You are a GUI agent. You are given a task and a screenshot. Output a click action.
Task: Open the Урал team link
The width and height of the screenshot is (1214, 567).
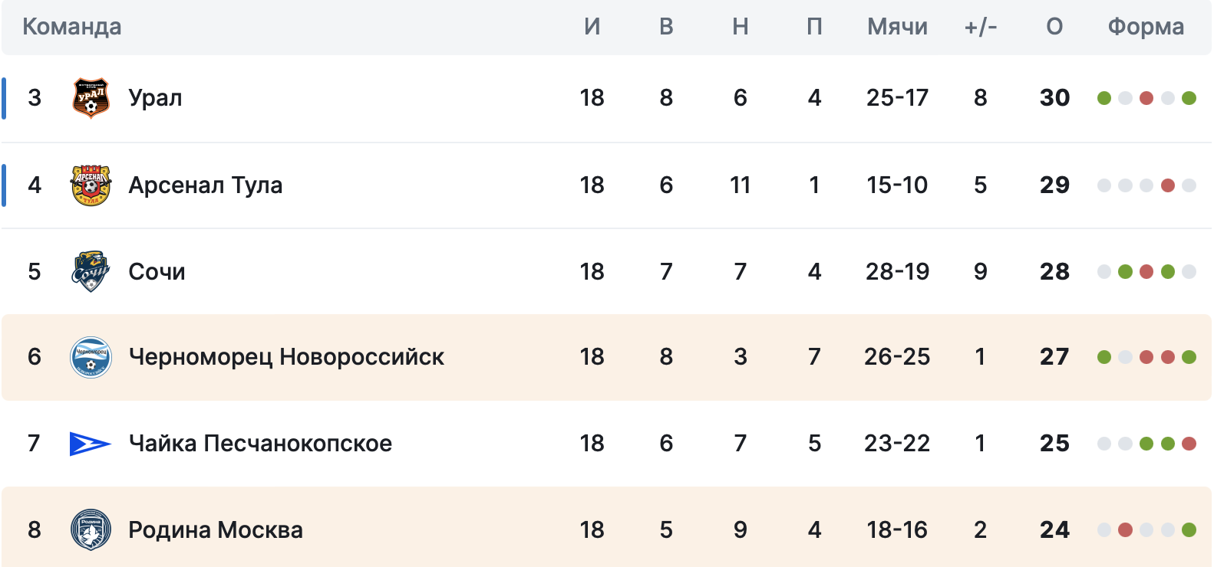coord(155,98)
